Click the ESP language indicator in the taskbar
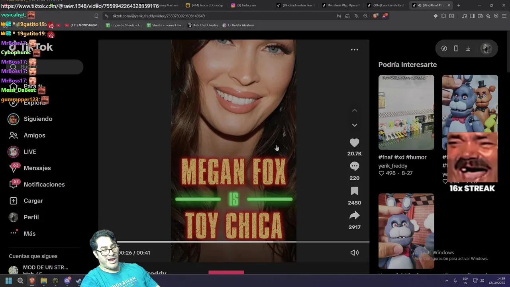 [465, 281]
